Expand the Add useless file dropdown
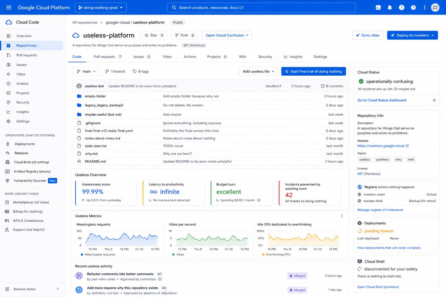 (x=258, y=71)
